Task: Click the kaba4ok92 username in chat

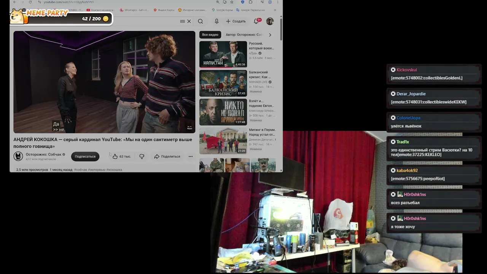Action: [407, 170]
